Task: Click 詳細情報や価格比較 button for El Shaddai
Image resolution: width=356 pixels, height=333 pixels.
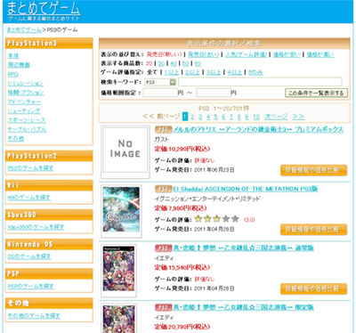Action: click(x=313, y=230)
